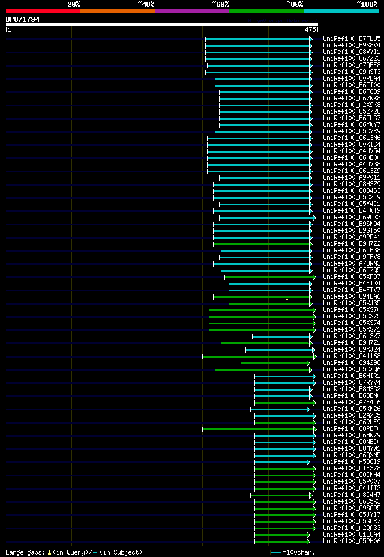
Task: Select the UniRef100_A2X9K8 label
Action: [352, 105]
